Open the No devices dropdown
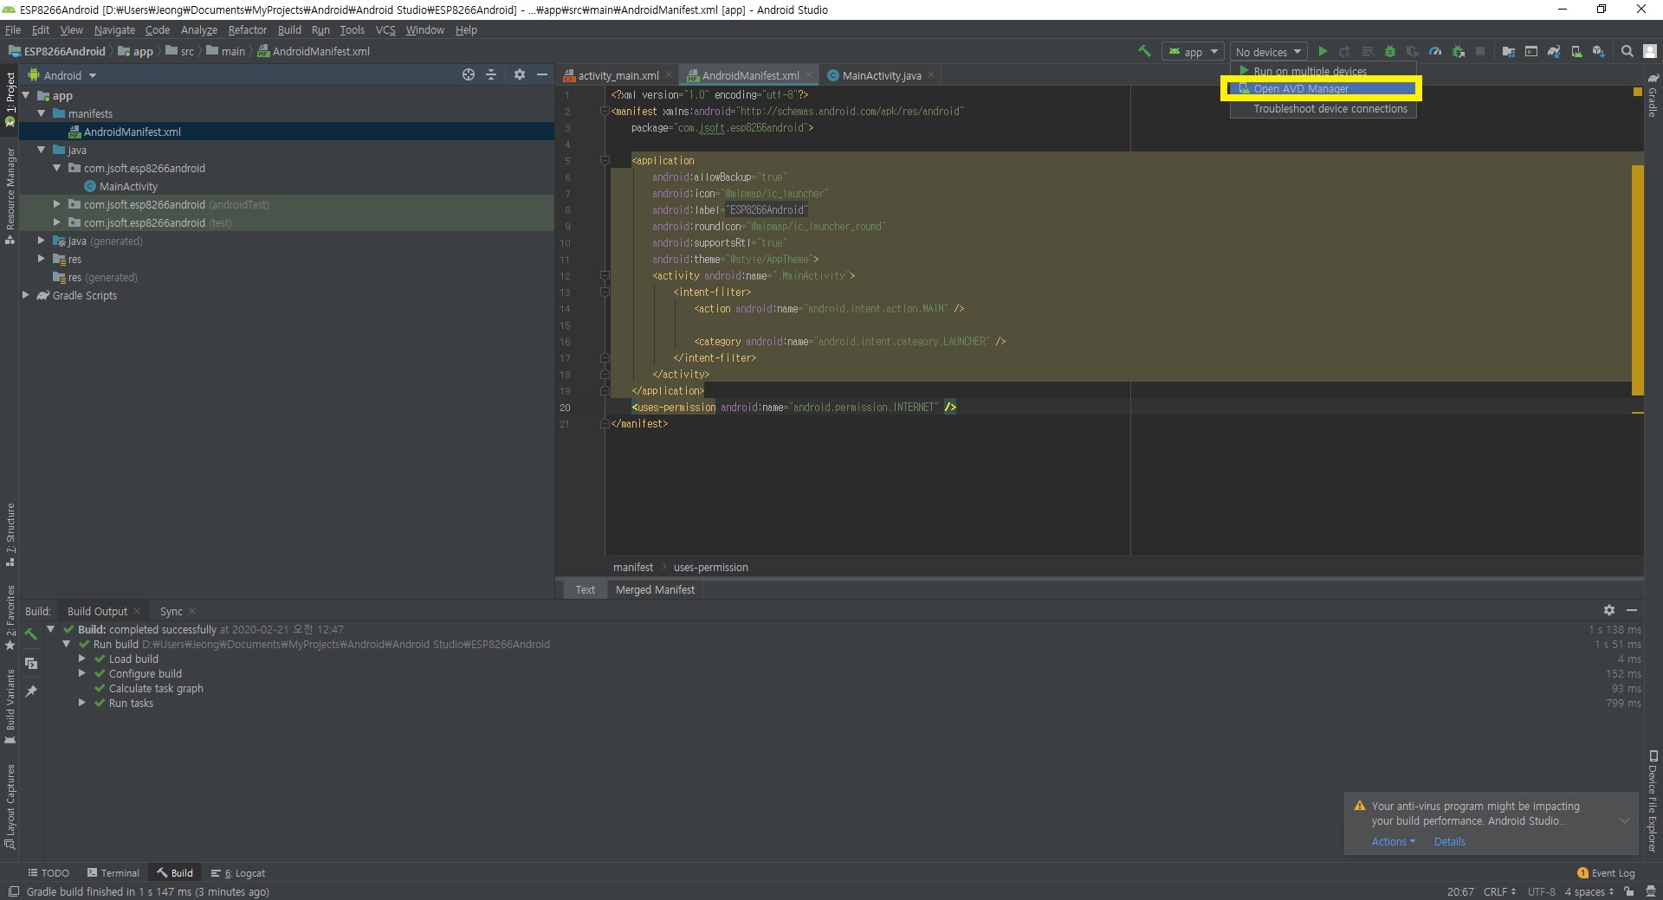1663x900 pixels. [1268, 52]
